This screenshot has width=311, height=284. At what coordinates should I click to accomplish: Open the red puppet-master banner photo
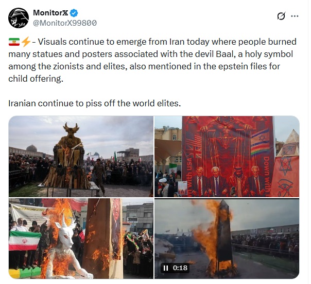pos(227,157)
